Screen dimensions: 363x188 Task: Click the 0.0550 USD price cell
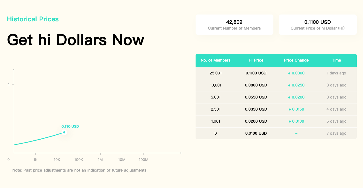tap(256, 97)
